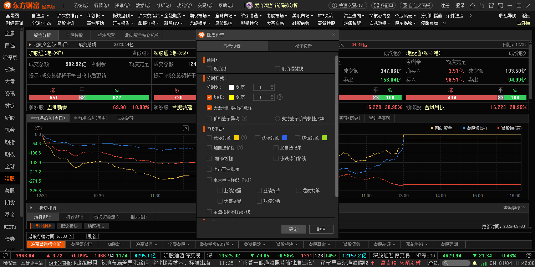Screen dimensions: 535x267
Task: Open the 科创板 dropdown menu
Action: pyautogui.click(x=96, y=16)
